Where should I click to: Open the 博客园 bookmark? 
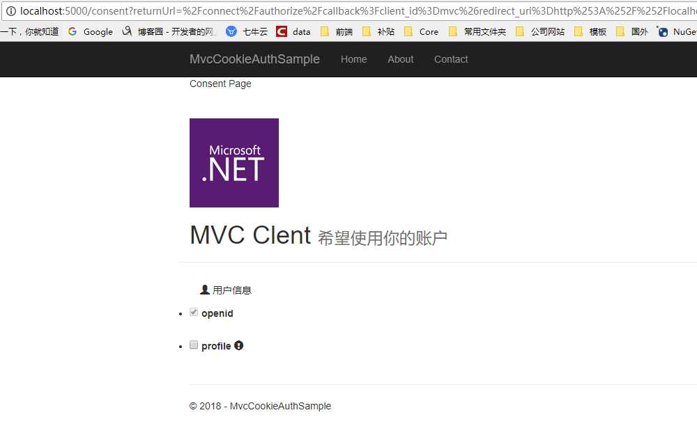coord(169,31)
